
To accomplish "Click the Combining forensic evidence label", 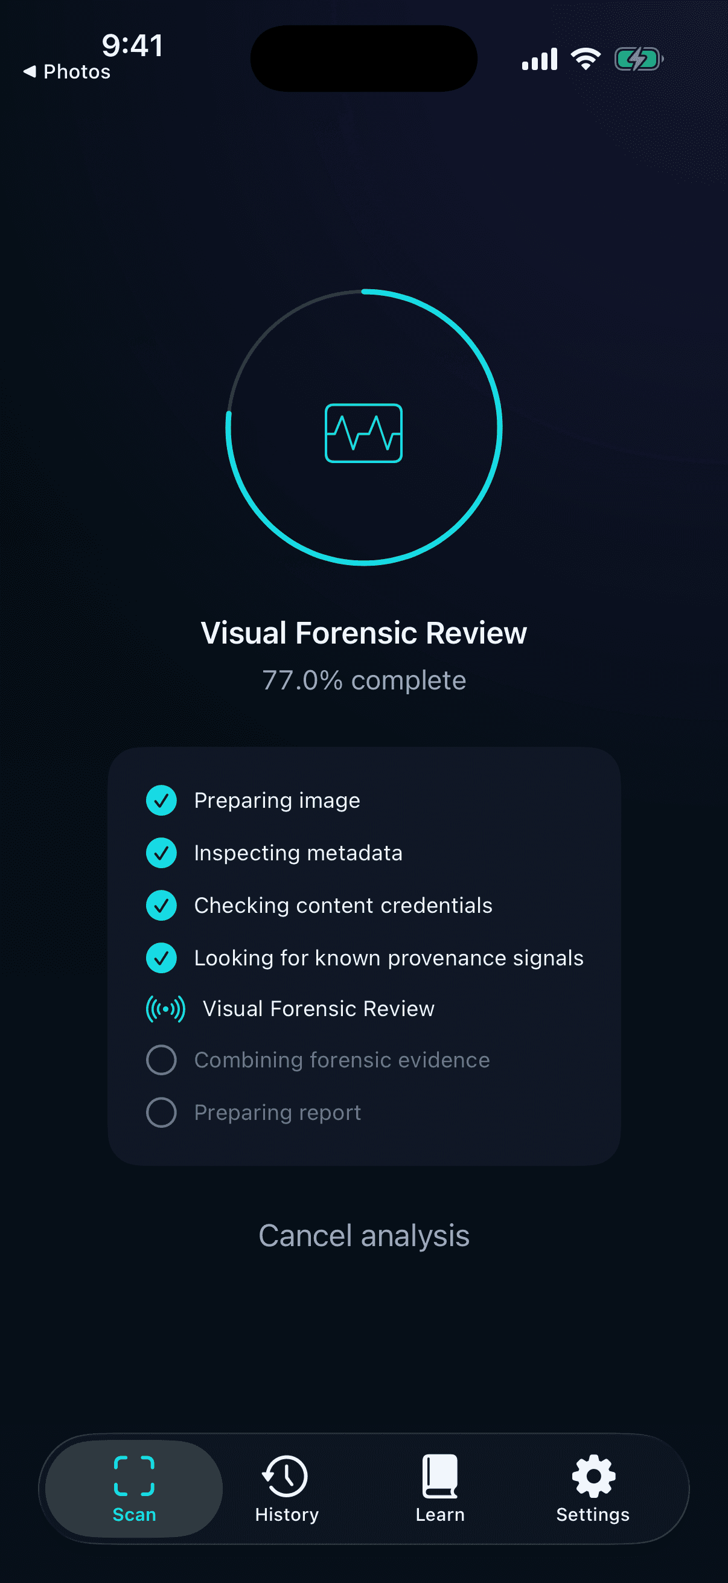I will pyautogui.click(x=342, y=1060).
